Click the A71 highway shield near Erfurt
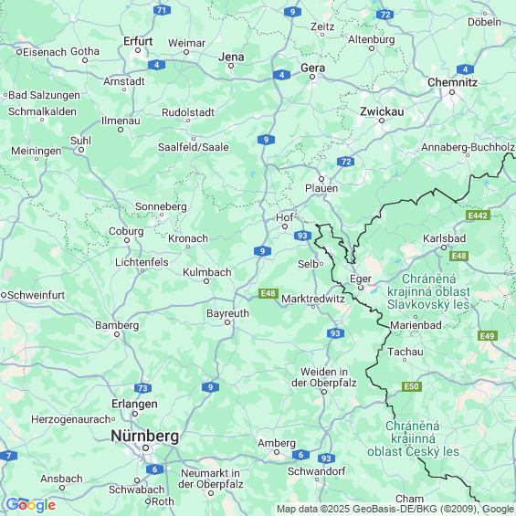The height and width of the screenshot is (516, 516). (x=162, y=10)
